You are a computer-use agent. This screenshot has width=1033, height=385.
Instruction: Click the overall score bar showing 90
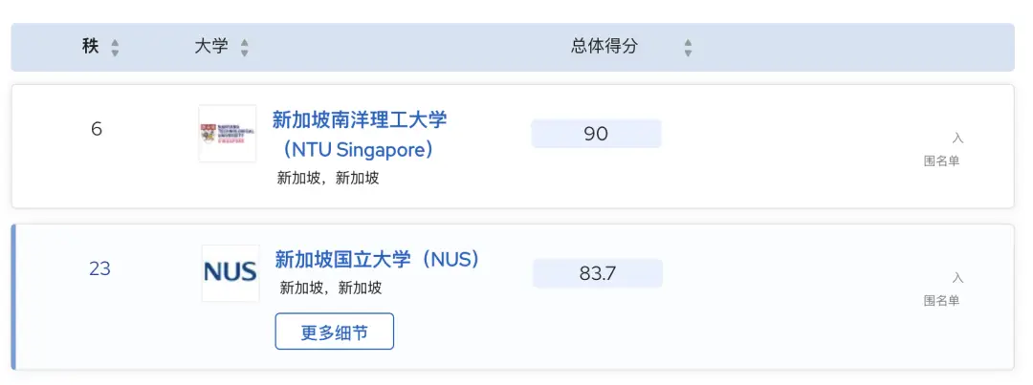click(596, 134)
